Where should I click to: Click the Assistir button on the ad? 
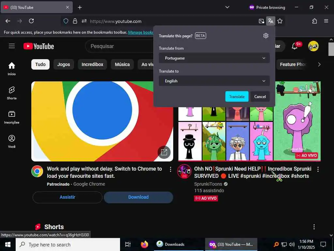click(67, 197)
